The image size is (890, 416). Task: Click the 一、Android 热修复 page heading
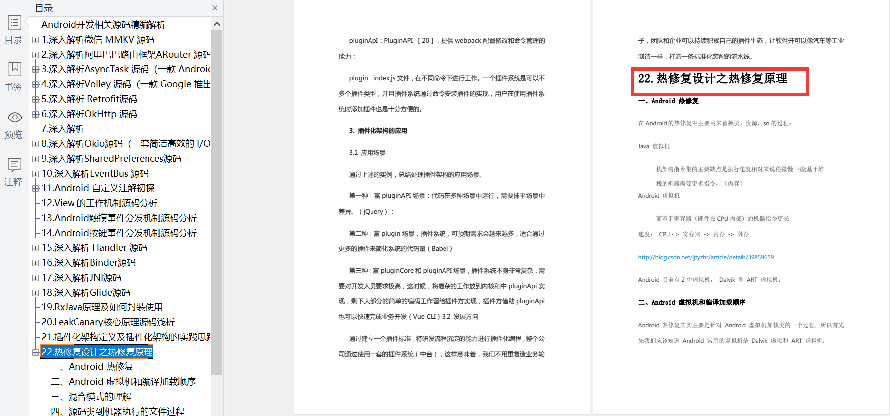click(x=668, y=101)
